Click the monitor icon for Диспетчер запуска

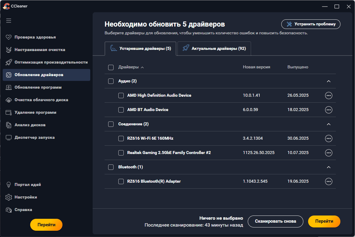tap(9, 138)
